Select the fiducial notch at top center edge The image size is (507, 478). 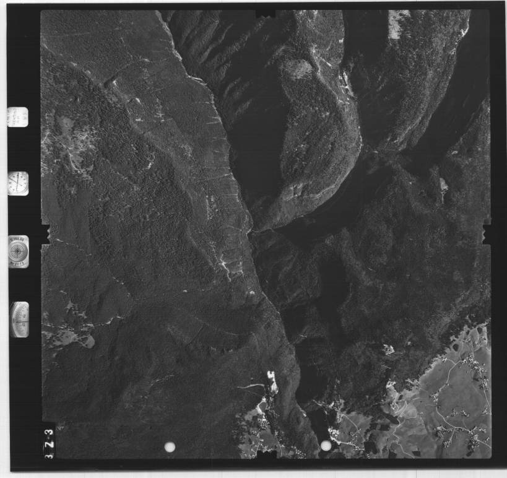(x=266, y=12)
